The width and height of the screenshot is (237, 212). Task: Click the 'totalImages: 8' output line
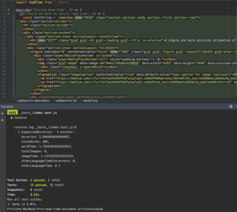(x=34, y=151)
